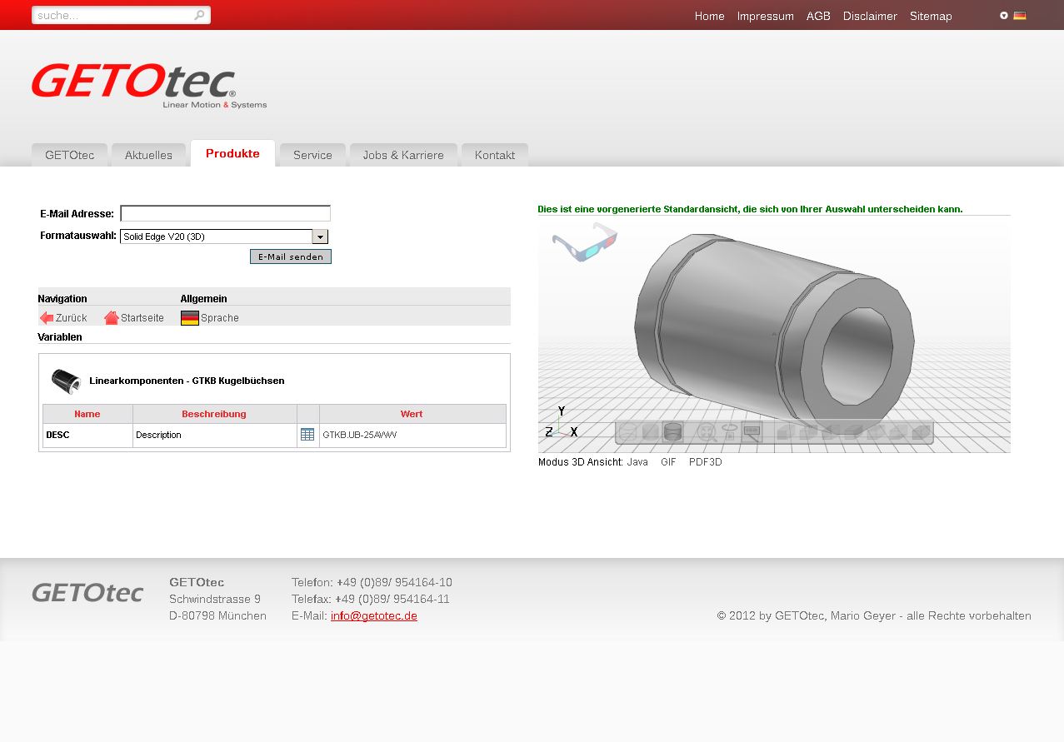This screenshot has width=1064, height=742.
Task: Click the 3D glasses anaglyph icon
Action: [584, 242]
